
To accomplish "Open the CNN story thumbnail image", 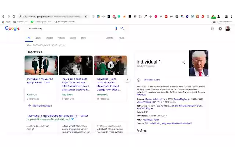I will click(41, 65).
